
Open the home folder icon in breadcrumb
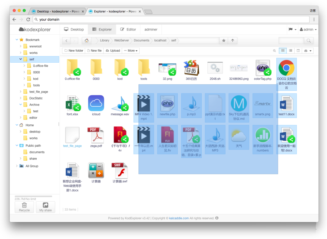tap(87, 40)
